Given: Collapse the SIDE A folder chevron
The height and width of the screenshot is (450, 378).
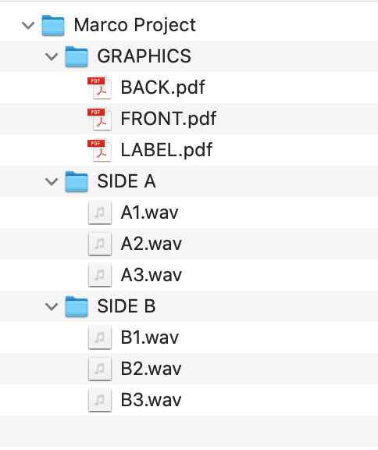Looking at the screenshot, I should 52,181.
